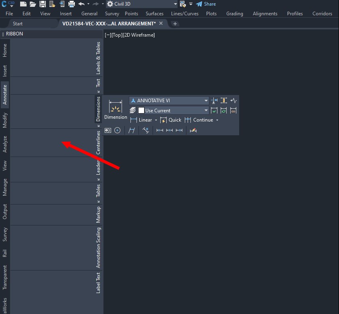Click the Center Mark icon
The image size is (339, 314).
click(x=117, y=130)
